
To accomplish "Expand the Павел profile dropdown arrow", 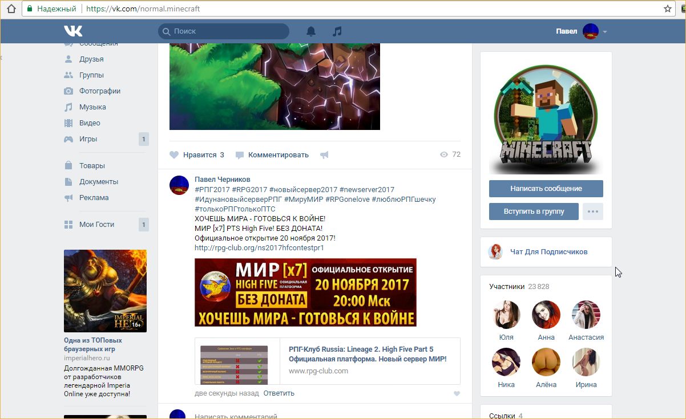I will pos(605,32).
